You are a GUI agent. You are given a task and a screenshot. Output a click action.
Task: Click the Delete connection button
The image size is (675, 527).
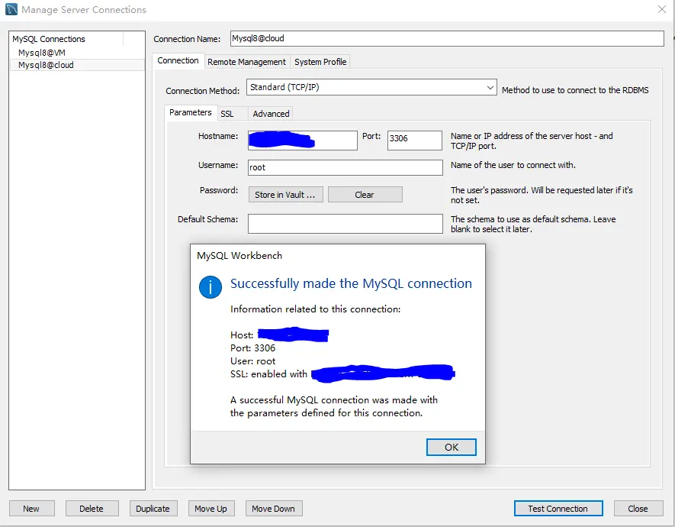pos(92,509)
